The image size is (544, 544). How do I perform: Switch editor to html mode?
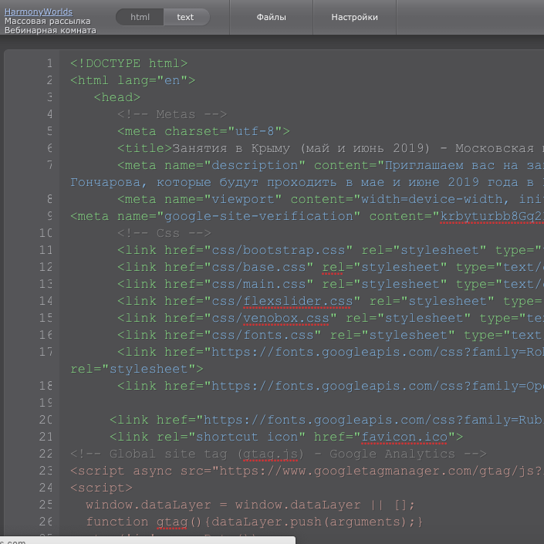(140, 17)
